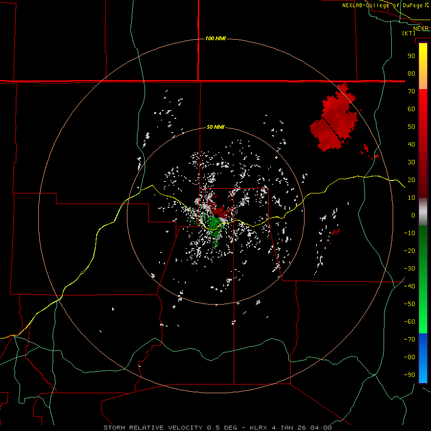Click the -90 knot label on the color scale

(409, 374)
